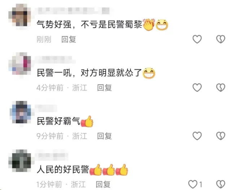231x190 pixels.
Task: Like the comment "气势好强，不亏是民警蜀黎"
Action: click(x=197, y=39)
